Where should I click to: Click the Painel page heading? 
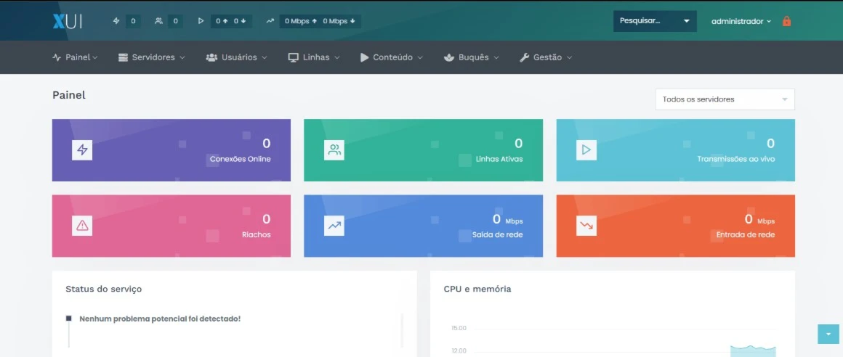(69, 95)
